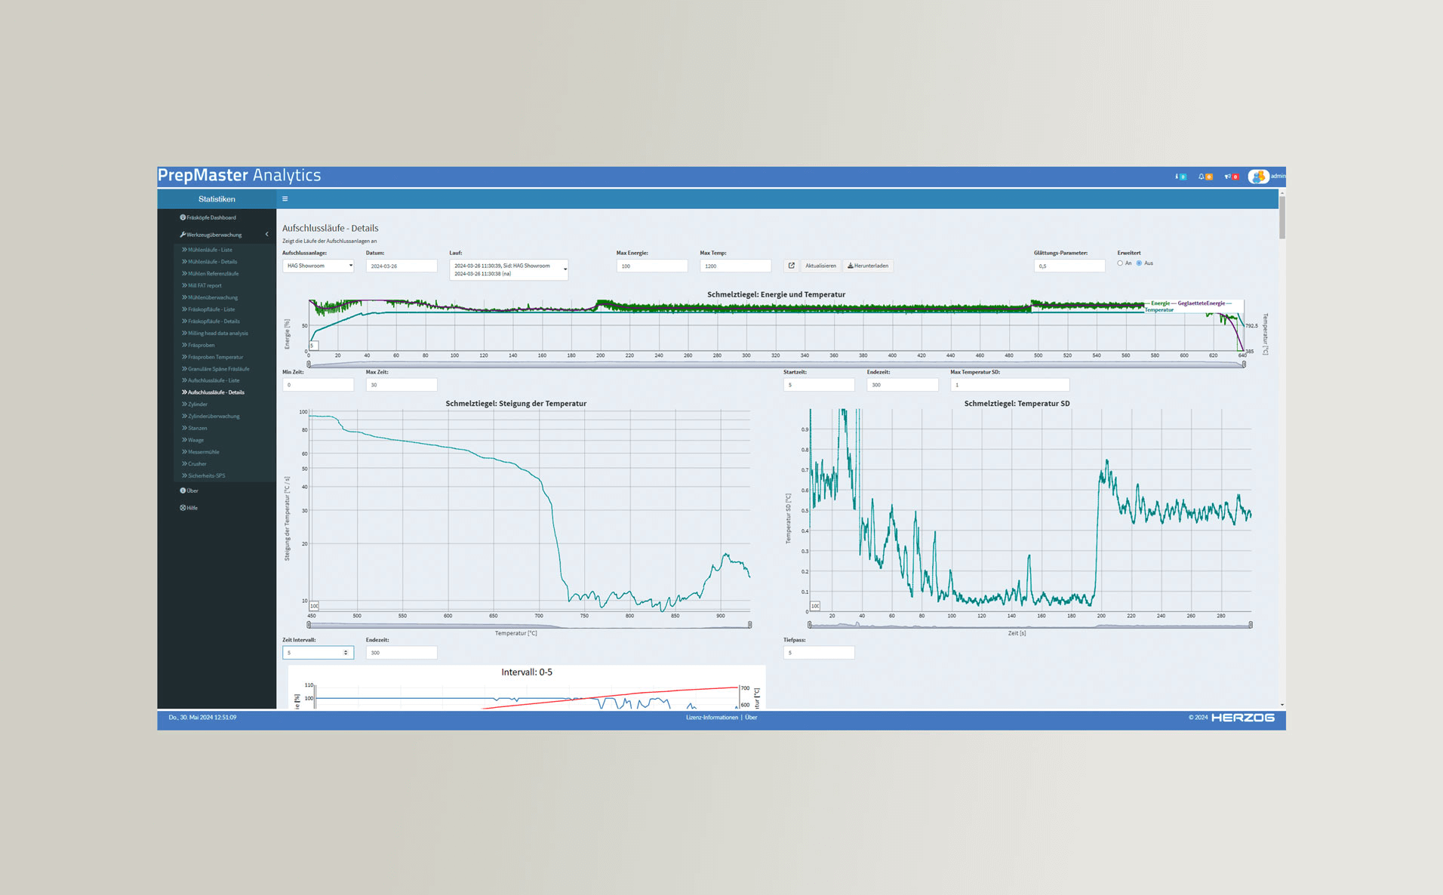Toggle the hamburger sidebar menu icon

(285, 199)
